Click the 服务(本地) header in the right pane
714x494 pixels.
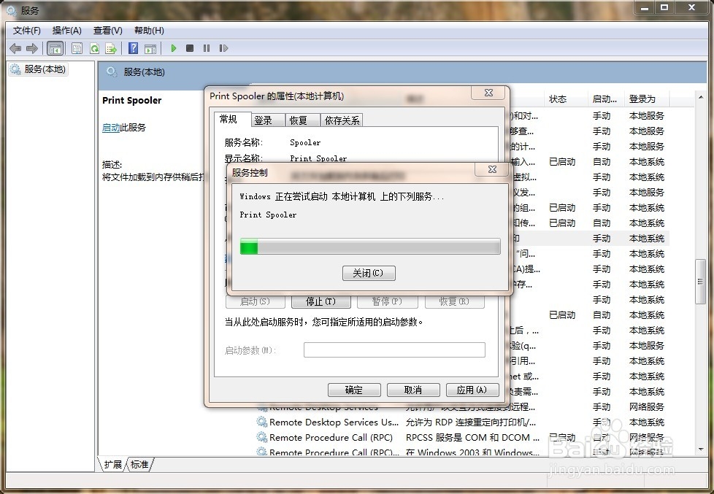tap(144, 72)
